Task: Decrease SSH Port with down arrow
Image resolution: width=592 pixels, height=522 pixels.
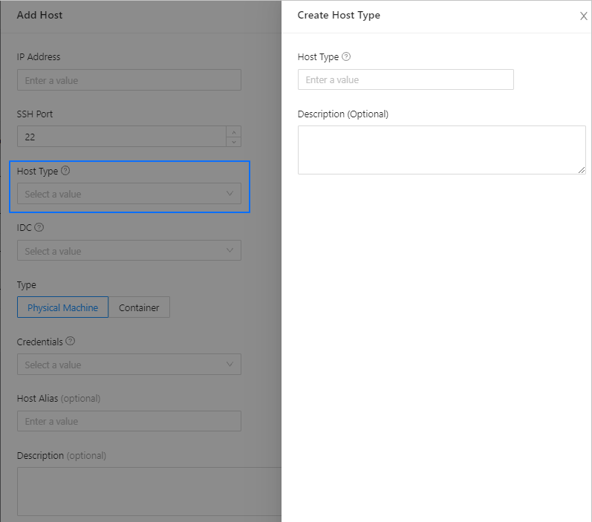Action: pyautogui.click(x=234, y=141)
